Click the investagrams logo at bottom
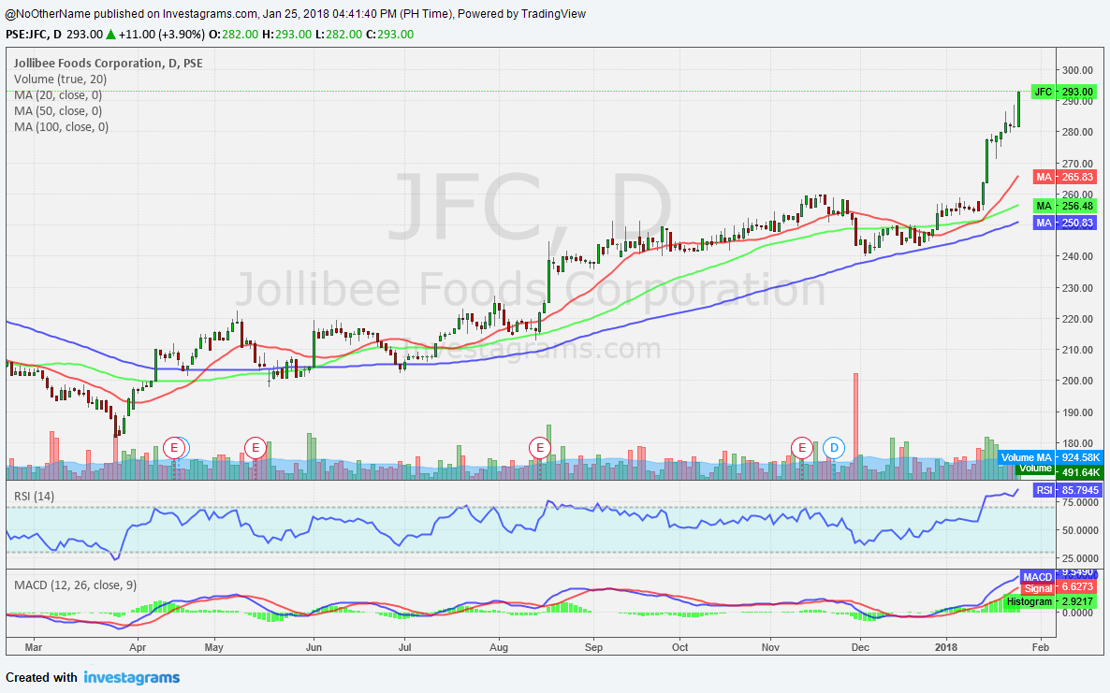 click(x=131, y=677)
